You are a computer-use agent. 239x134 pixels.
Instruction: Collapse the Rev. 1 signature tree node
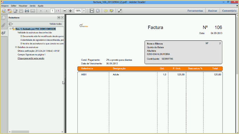click(x=10, y=29)
